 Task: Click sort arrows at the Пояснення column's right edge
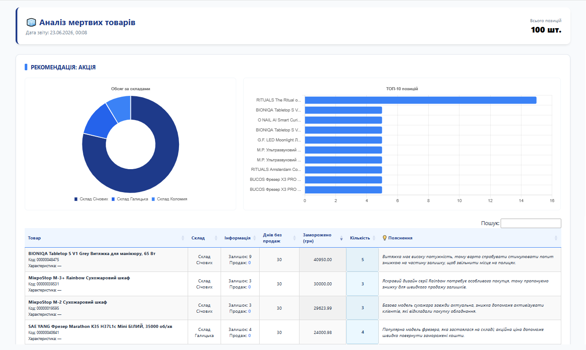click(x=556, y=238)
